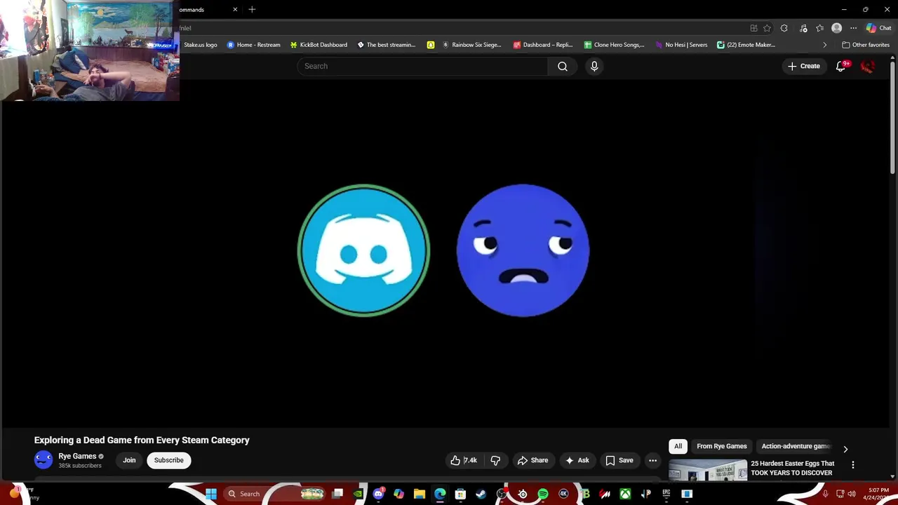Image resolution: width=898 pixels, height=505 pixels.
Task: Open the Clone Hero Songs bookmark
Action: pos(614,45)
